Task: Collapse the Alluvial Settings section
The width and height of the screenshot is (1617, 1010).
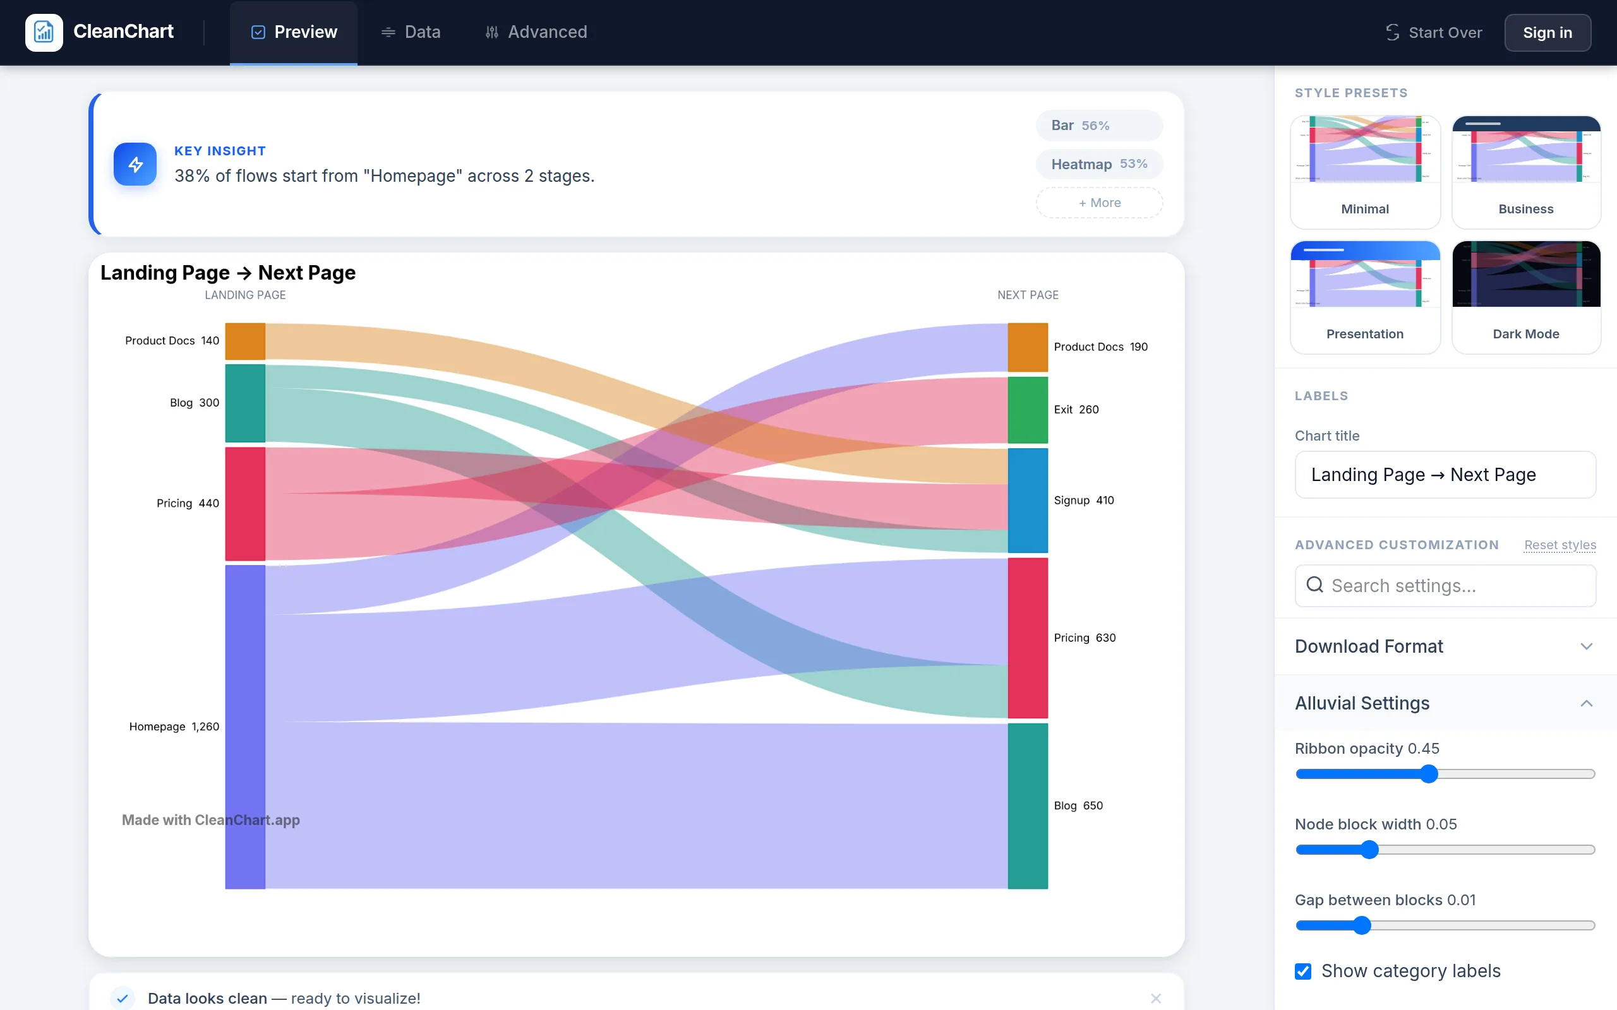Action: coord(1445,703)
